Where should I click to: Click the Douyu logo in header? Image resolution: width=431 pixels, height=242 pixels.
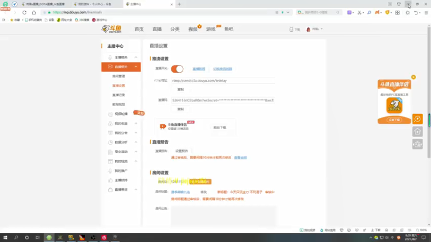coord(112,29)
